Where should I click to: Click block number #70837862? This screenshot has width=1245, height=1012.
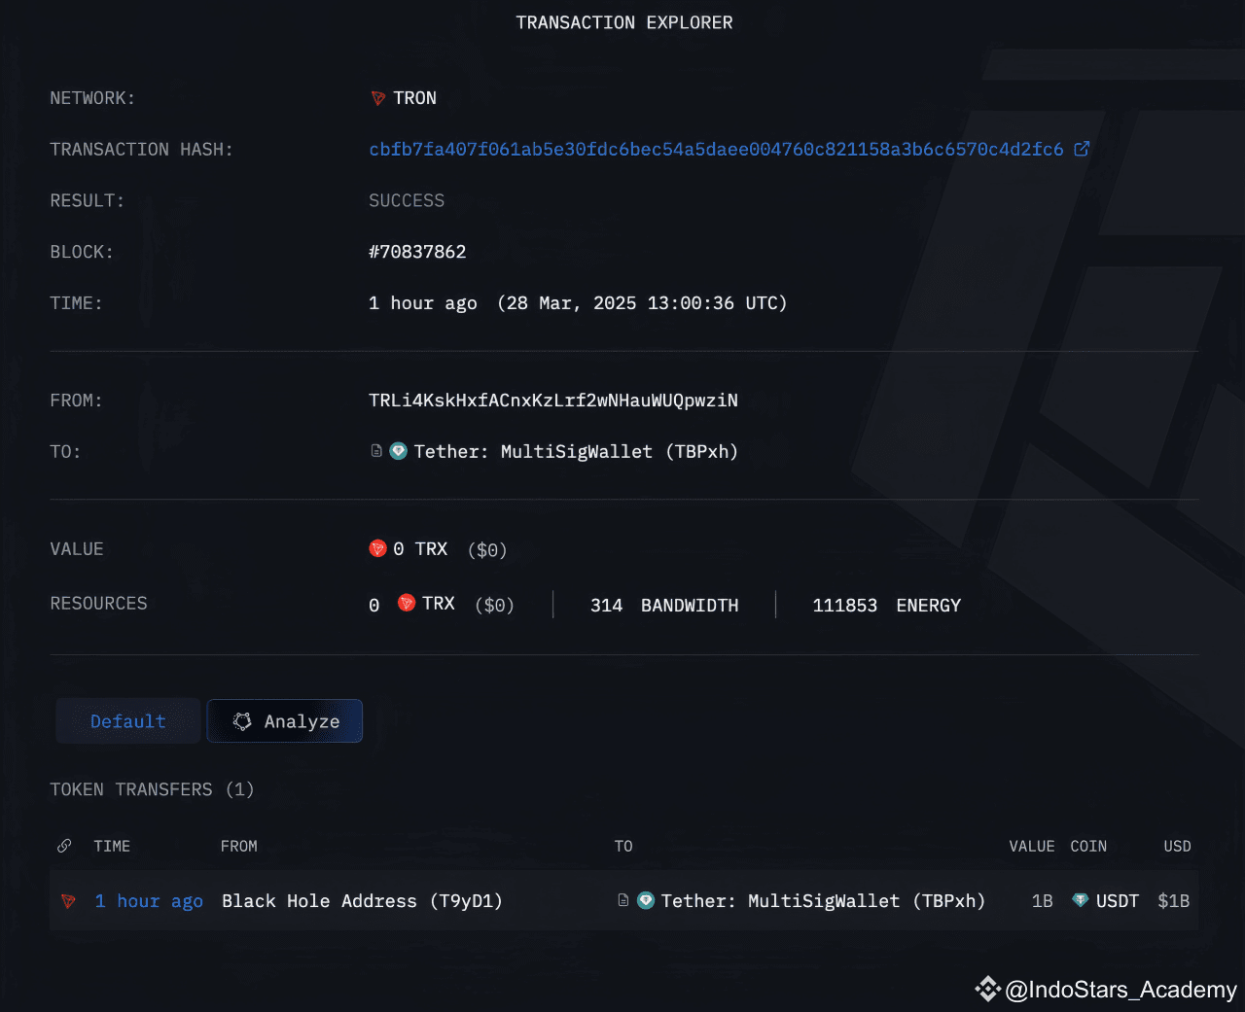(x=417, y=251)
